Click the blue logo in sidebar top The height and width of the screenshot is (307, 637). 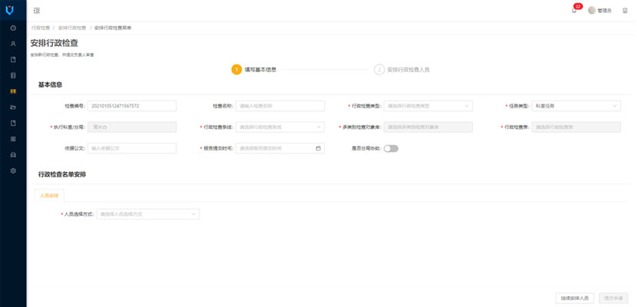point(10,11)
